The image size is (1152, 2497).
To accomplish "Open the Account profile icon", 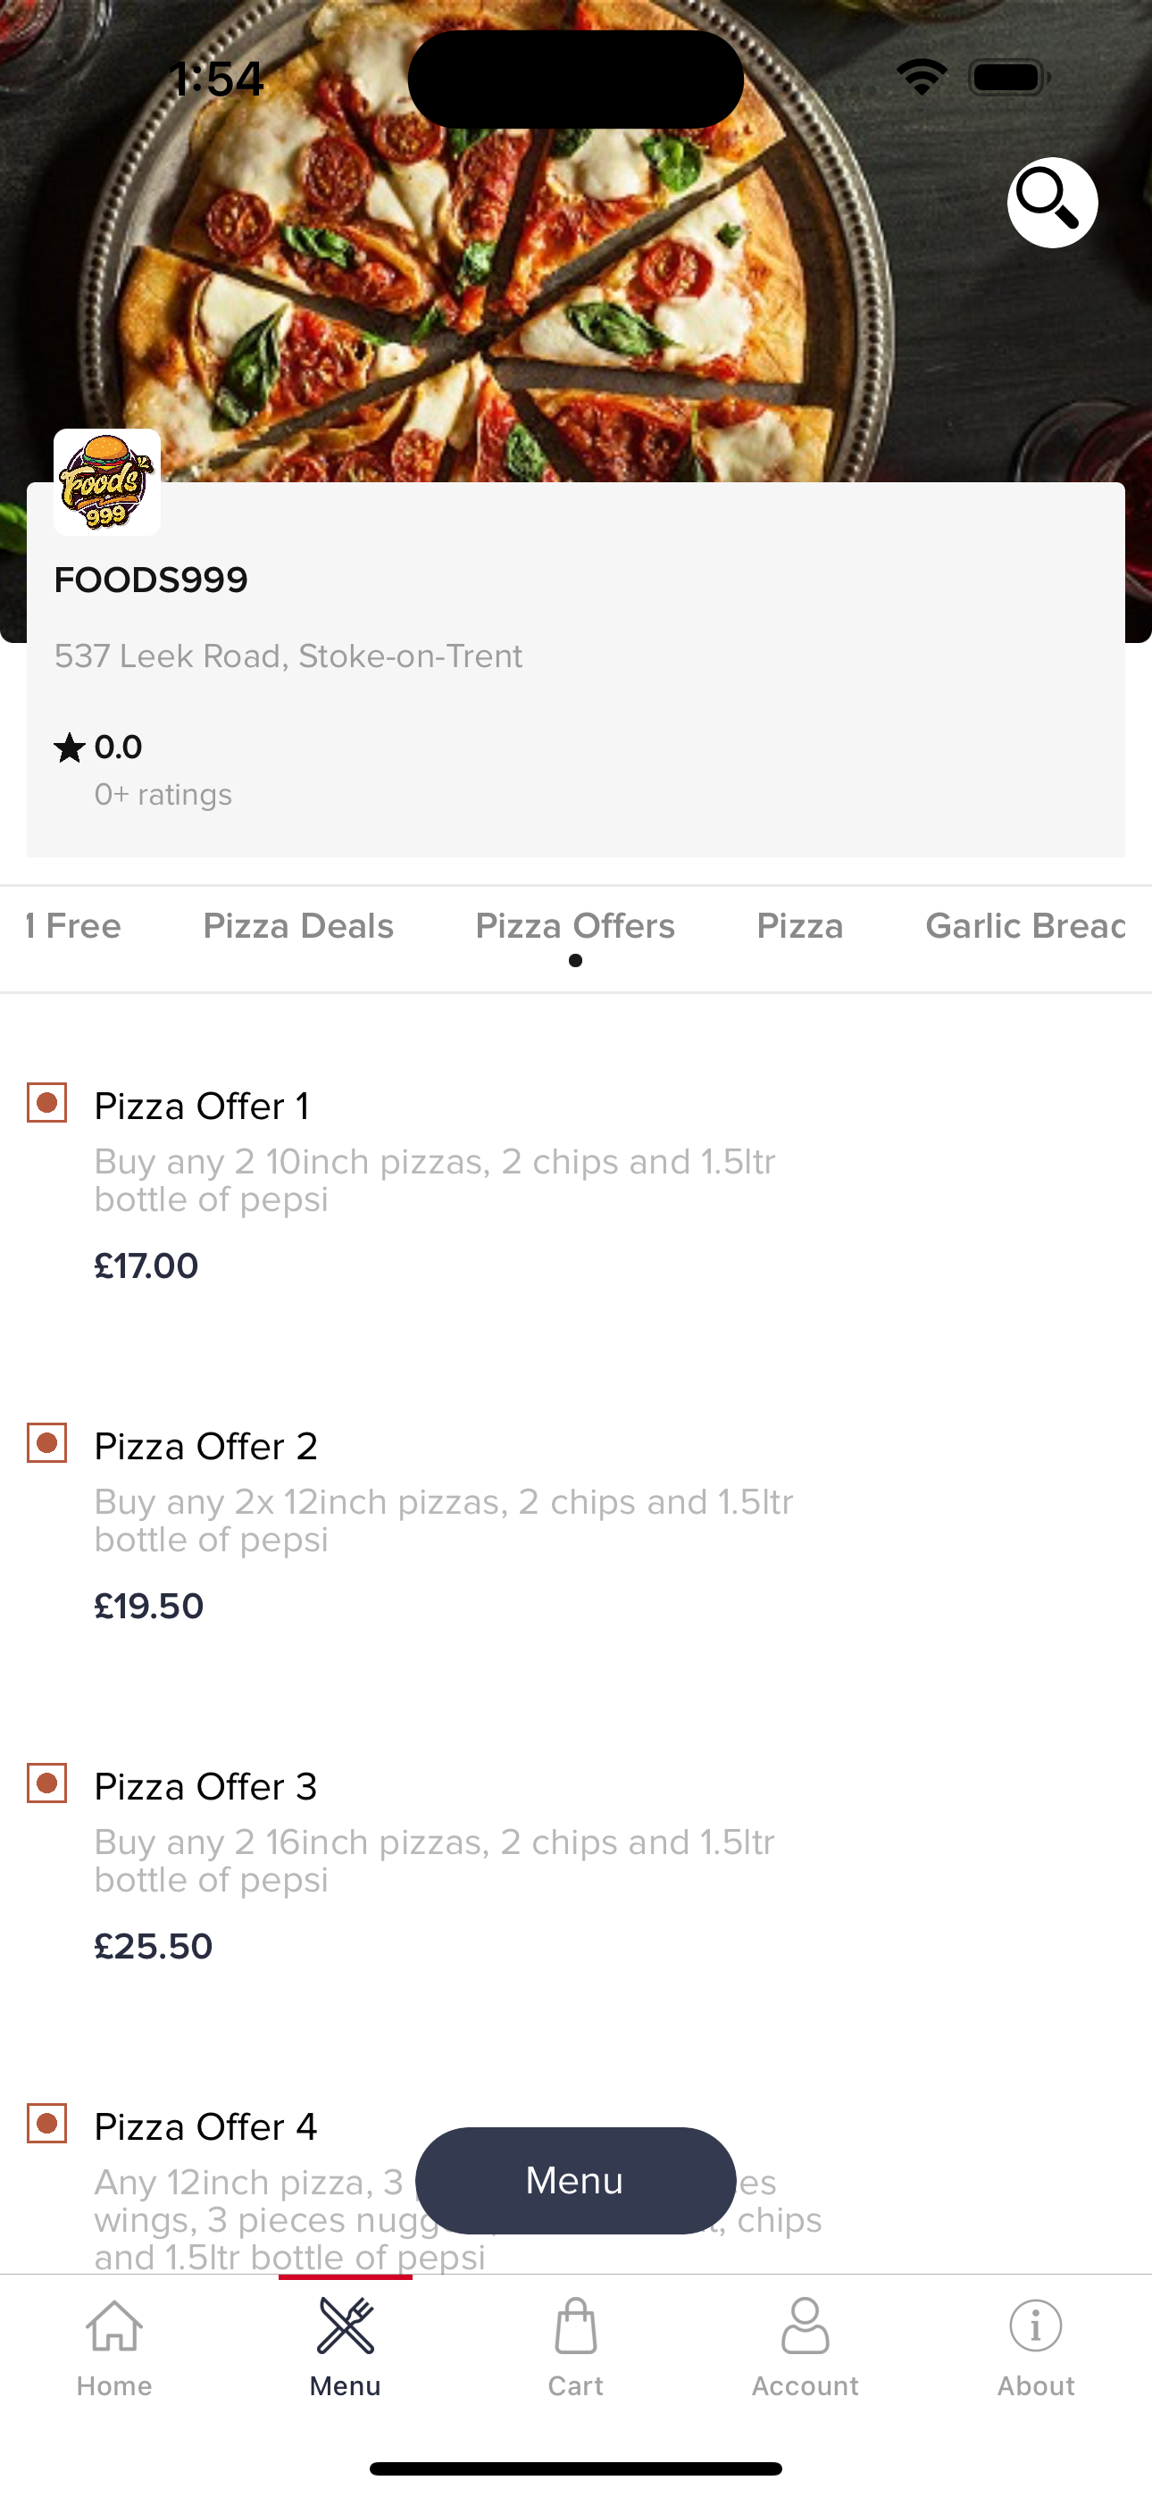I will pos(805,2326).
